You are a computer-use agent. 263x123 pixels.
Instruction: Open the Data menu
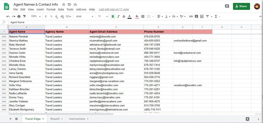61,10
